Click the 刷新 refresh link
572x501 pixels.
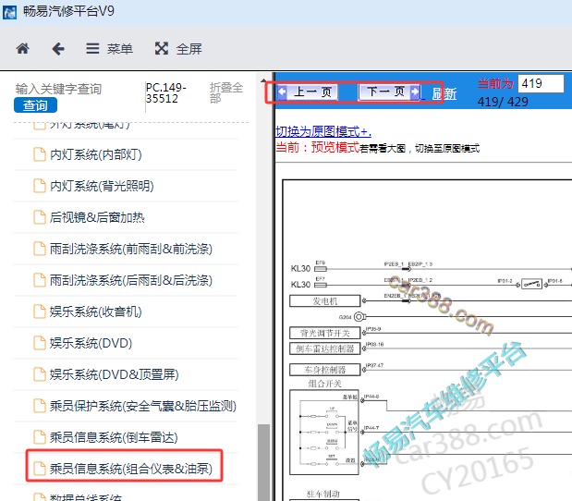pos(444,93)
